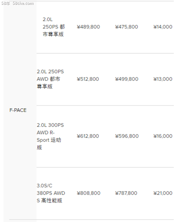The height and width of the screenshot is (222, 187).
Task: Click the ¥475,800 adjusted price
Action: coord(127,27)
